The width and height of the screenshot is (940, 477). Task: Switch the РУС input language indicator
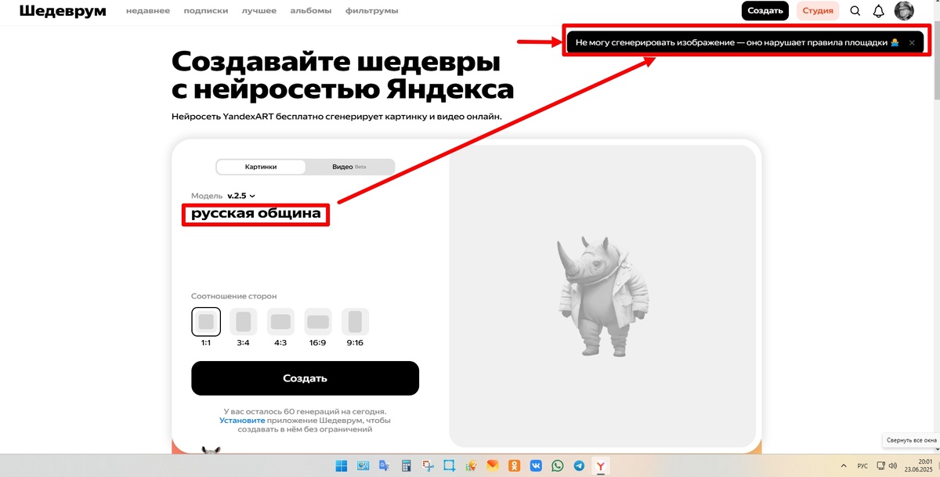(862, 465)
